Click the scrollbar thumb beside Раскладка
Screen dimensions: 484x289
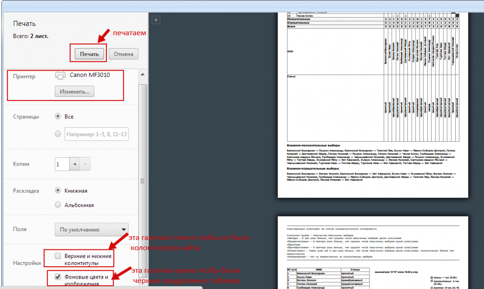click(142, 182)
